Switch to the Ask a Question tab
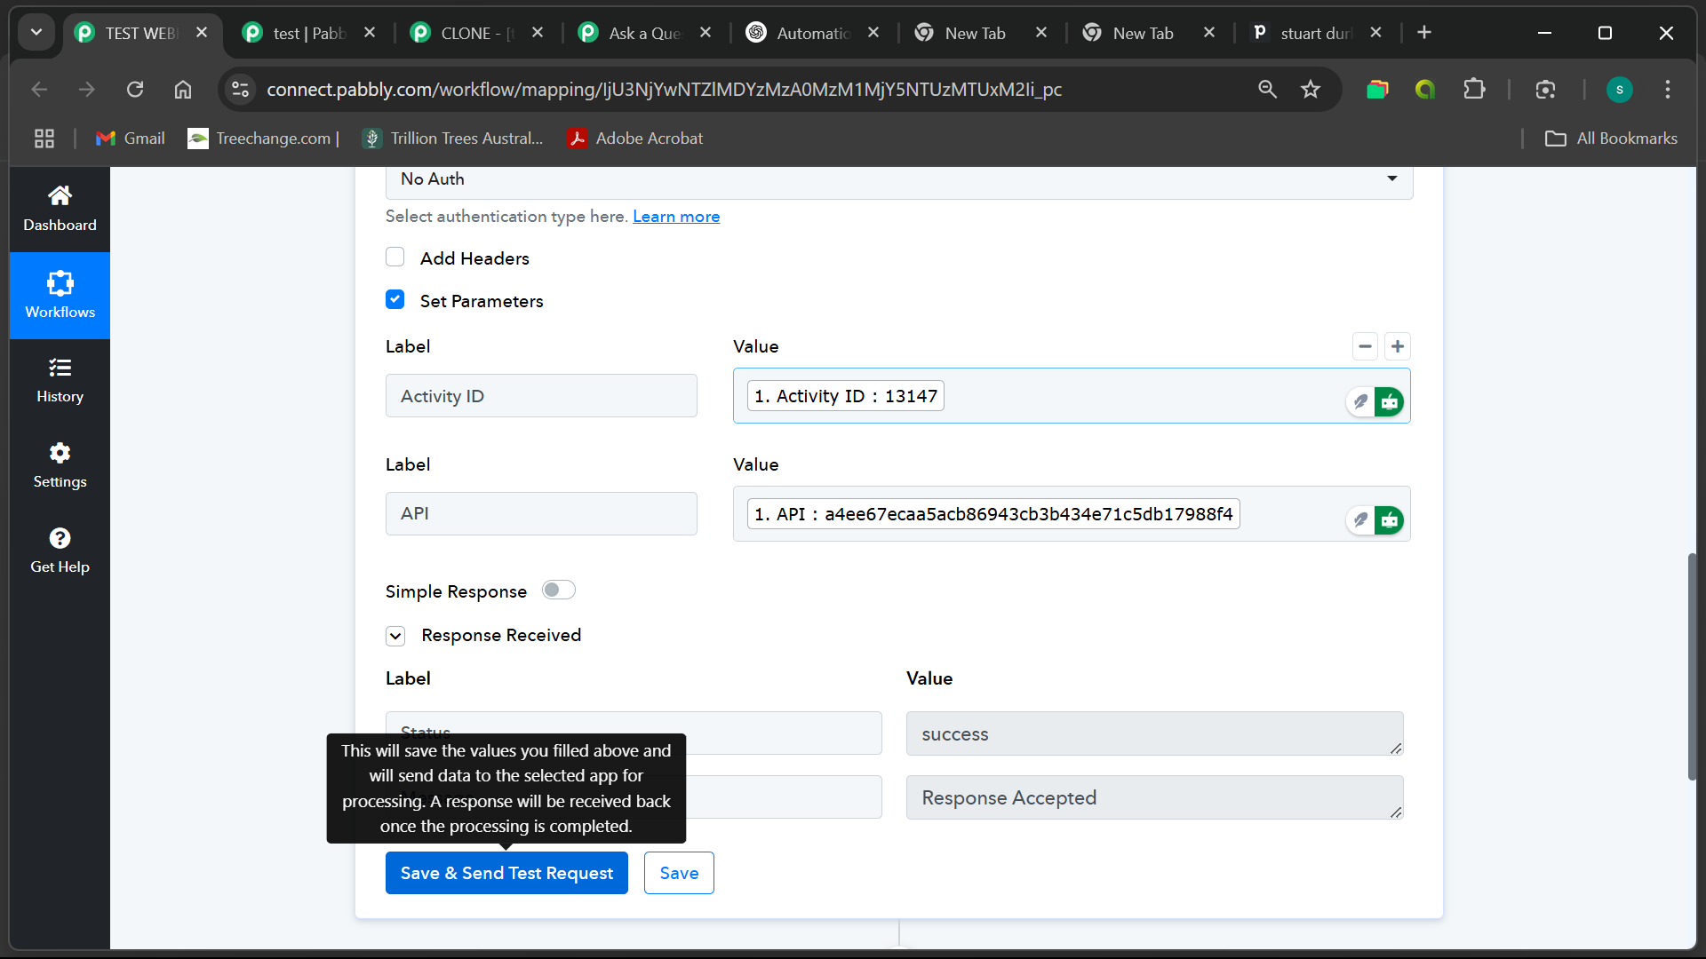1706x959 pixels. point(646,33)
